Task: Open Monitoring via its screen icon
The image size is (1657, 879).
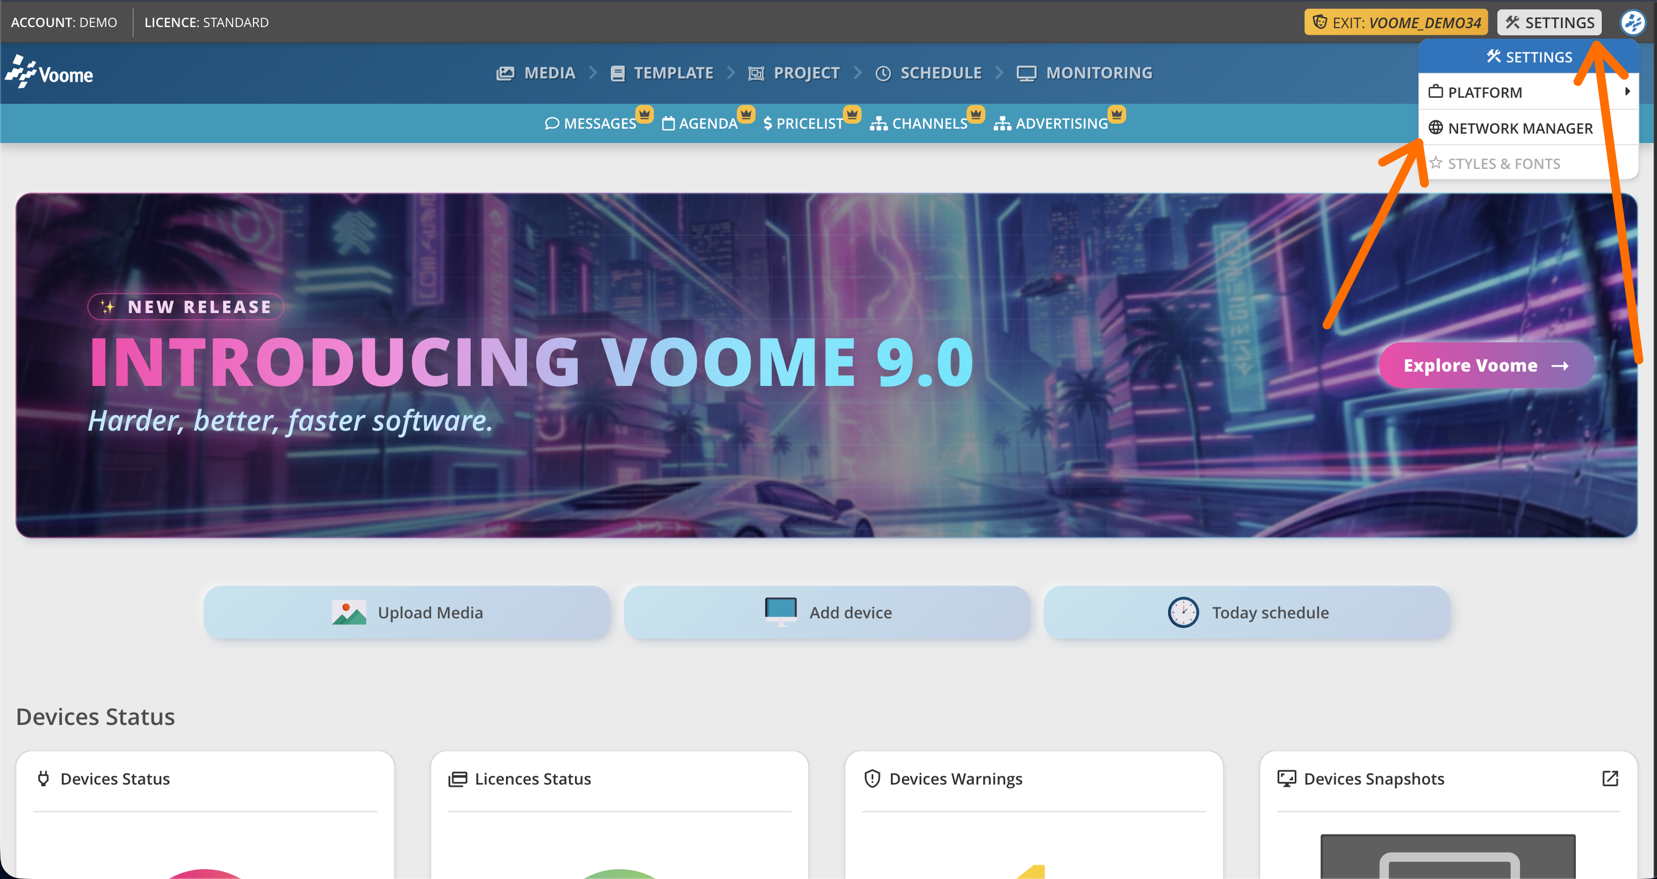Action: 1026,73
